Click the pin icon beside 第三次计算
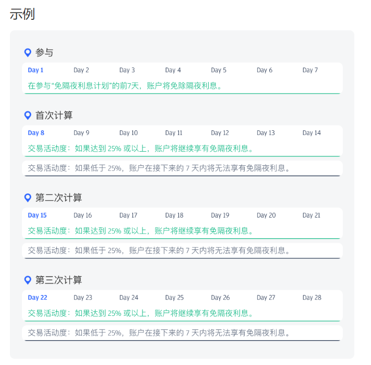Viewport: 371px width, 365px height. [x=28, y=280]
